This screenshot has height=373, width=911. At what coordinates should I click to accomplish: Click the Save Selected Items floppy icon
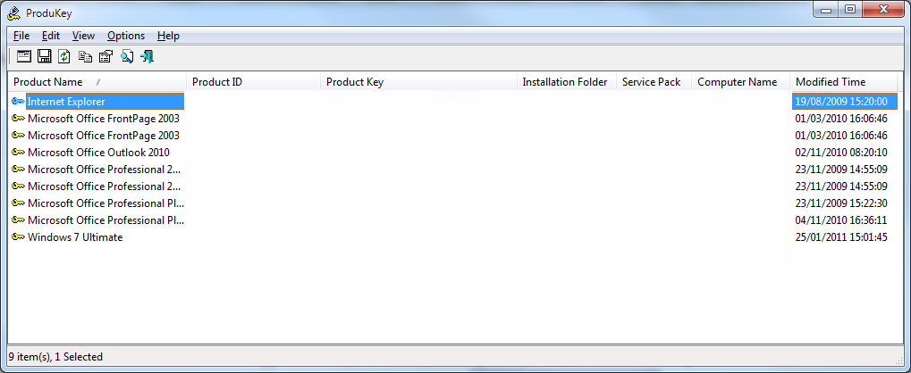point(44,56)
